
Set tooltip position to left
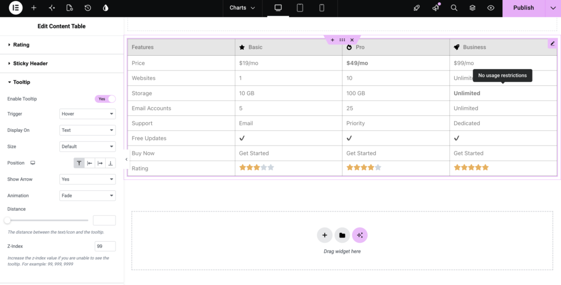(x=90, y=163)
